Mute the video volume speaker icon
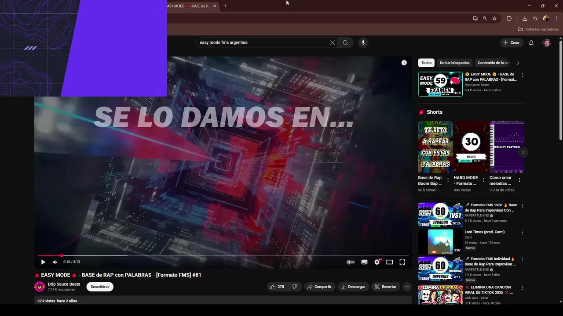Image resolution: width=563 pixels, height=316 pixels. tap(55, 262)
